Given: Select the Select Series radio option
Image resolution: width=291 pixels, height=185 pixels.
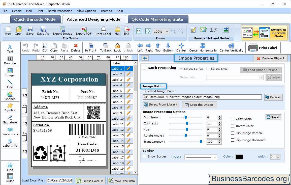Looking at the screenshot, I should [181, 69].
